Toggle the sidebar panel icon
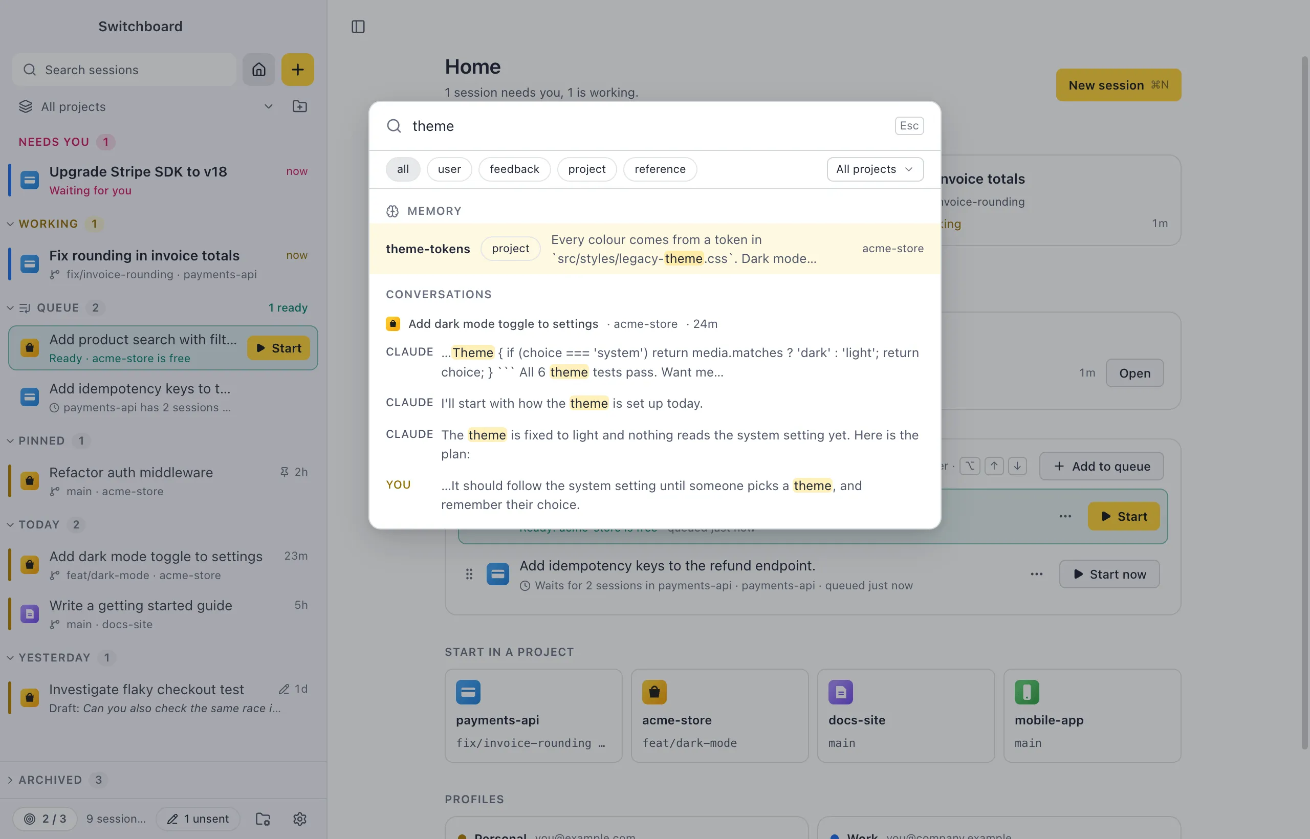1310x839 pixels. 358,27
